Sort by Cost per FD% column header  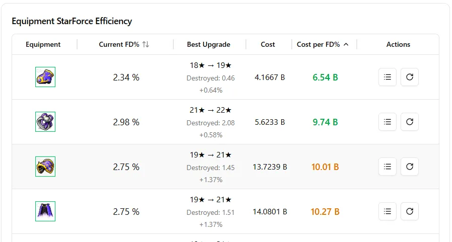318,44
